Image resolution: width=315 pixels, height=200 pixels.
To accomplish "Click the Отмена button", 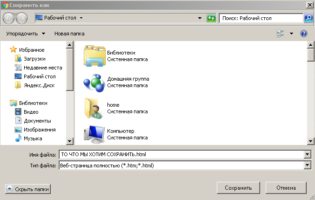I will click(x=286, y=188).
